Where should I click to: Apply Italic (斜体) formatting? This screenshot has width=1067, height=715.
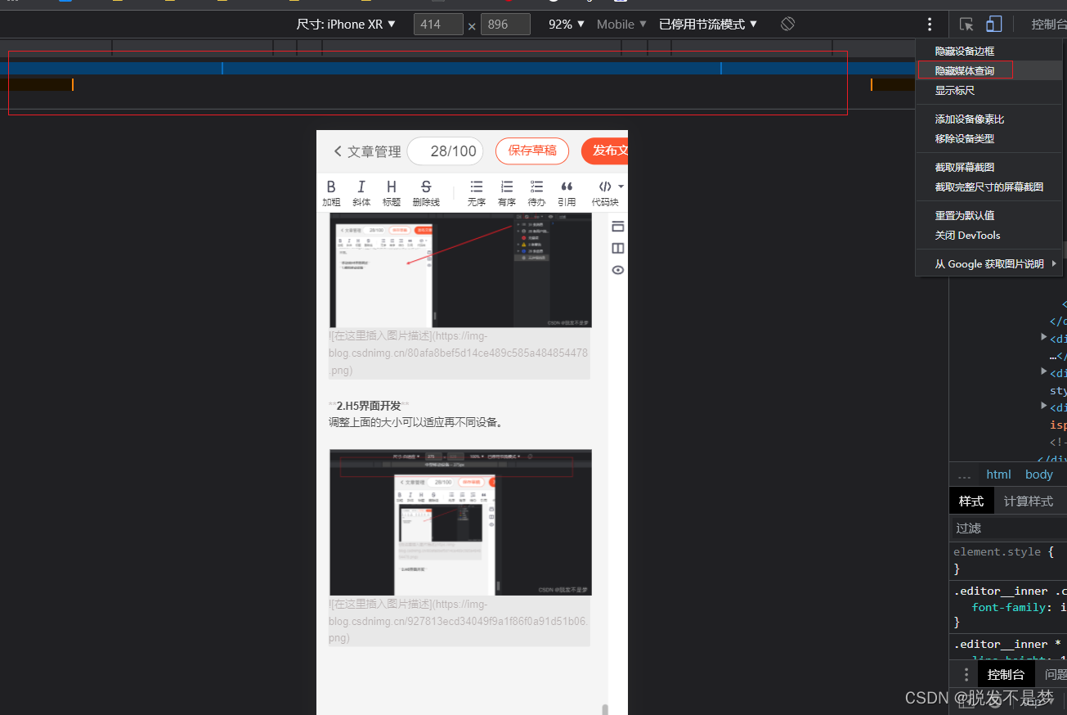point(361,187)
